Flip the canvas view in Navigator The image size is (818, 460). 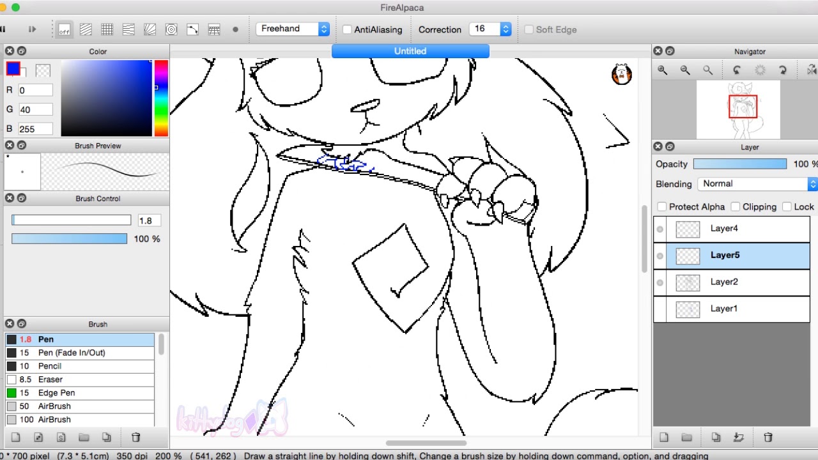pos(812,70)
